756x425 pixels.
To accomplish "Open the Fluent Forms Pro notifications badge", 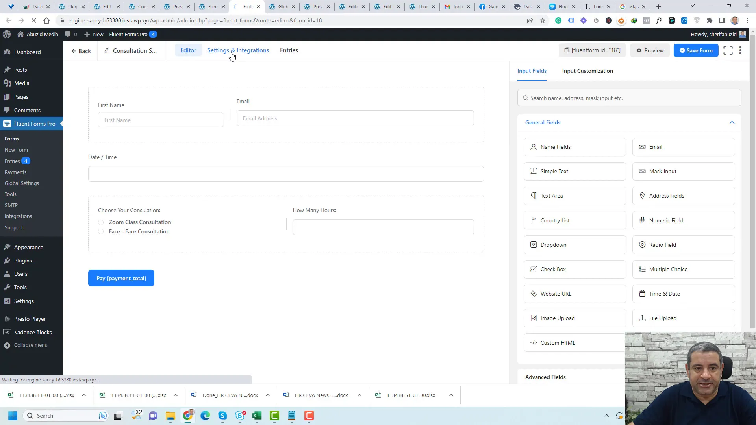I will [153, 34].
